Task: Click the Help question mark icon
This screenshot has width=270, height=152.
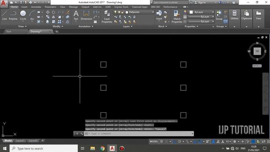Action: tap(234, 3)
